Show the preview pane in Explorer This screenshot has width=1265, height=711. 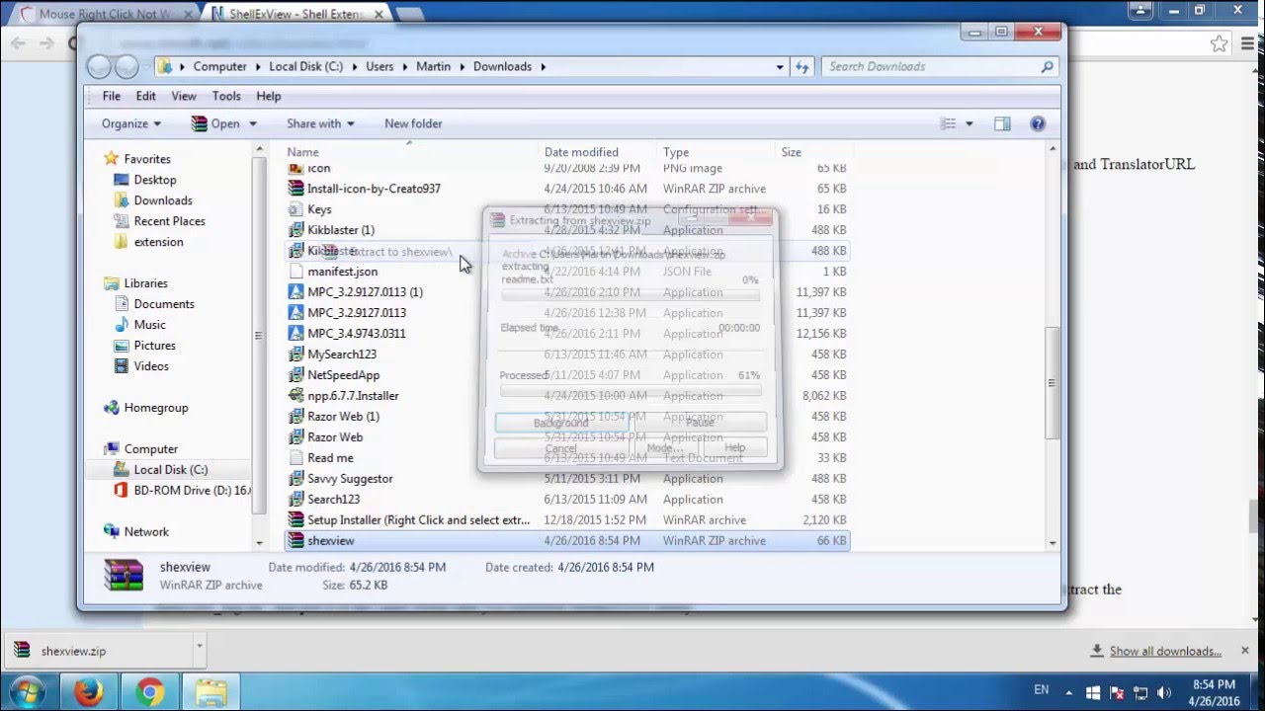point(1002,123)
